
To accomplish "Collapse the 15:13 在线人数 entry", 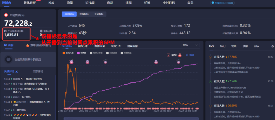I will pyautogui.click(x=210, y=57).
